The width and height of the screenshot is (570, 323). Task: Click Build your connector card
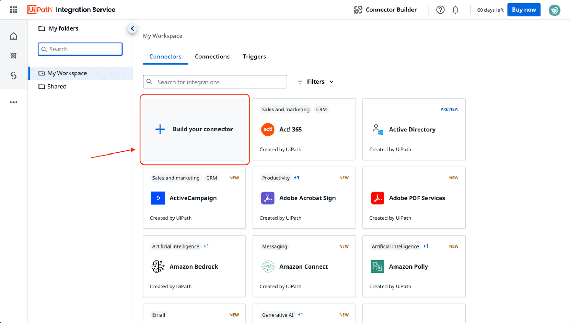coord(195,129)
